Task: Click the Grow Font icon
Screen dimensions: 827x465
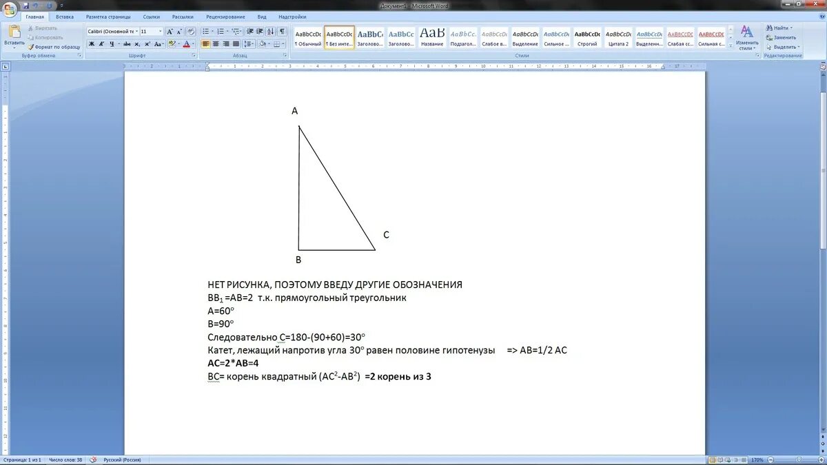Action: pos(170,31)
